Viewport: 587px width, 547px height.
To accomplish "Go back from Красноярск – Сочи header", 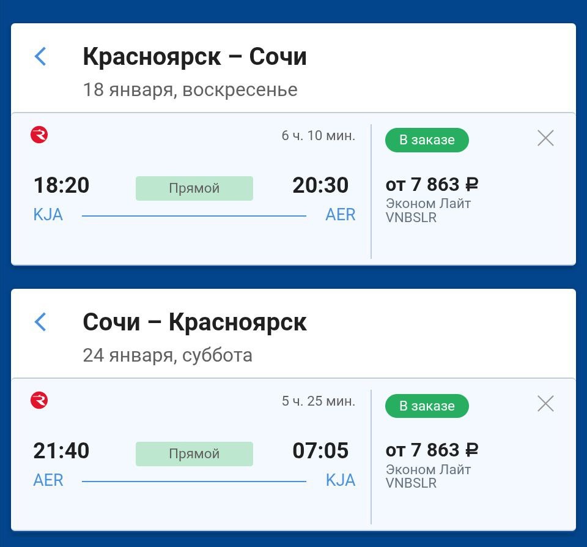I will [x=40, y=56].
